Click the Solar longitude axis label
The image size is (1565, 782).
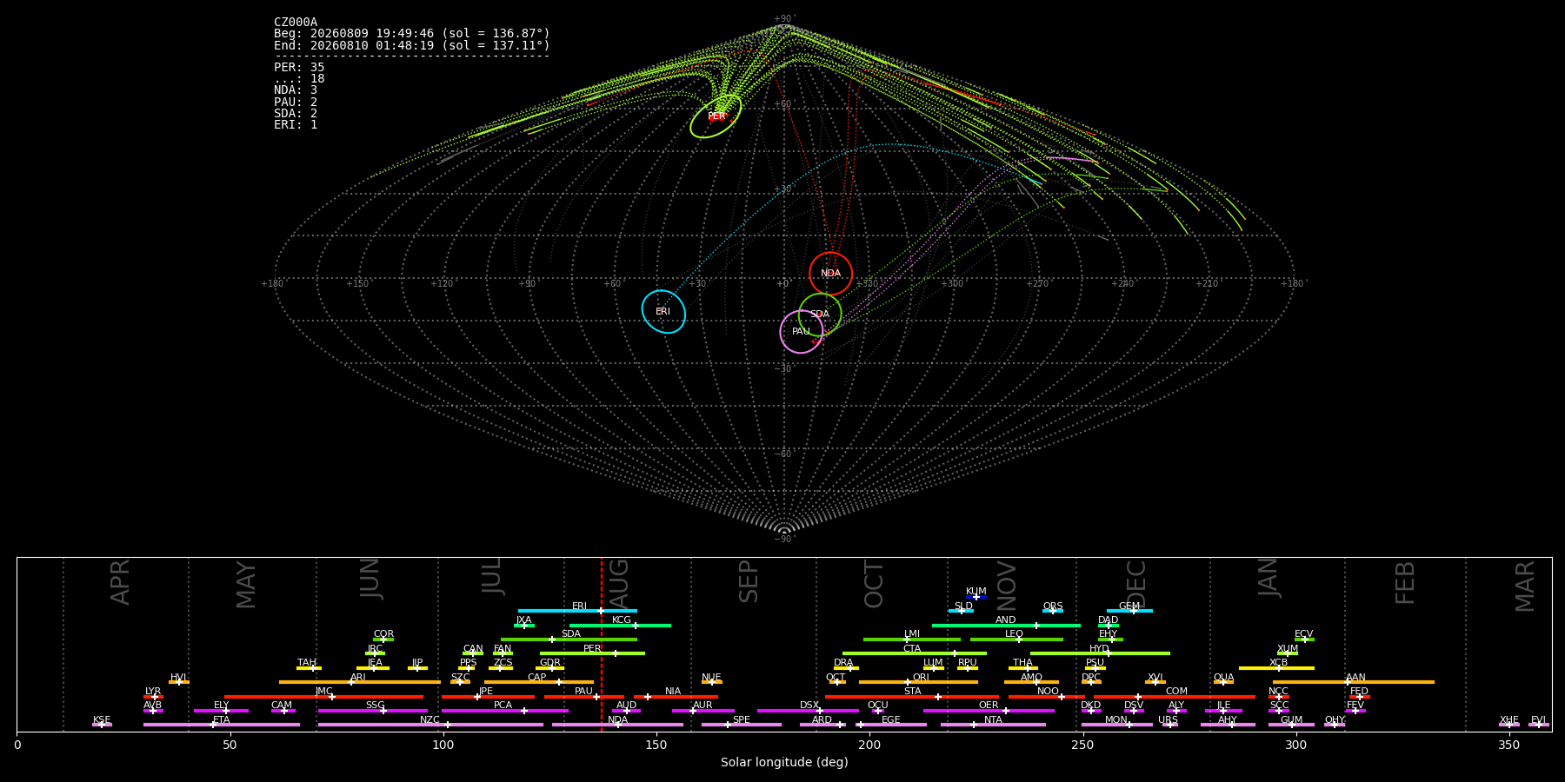coord(784,762)
